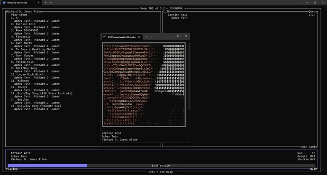Select track 14. Beetles

20,100
